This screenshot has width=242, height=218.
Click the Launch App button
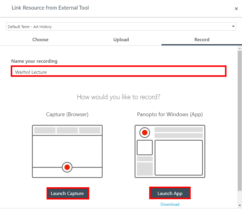click(x=170, y=193)
